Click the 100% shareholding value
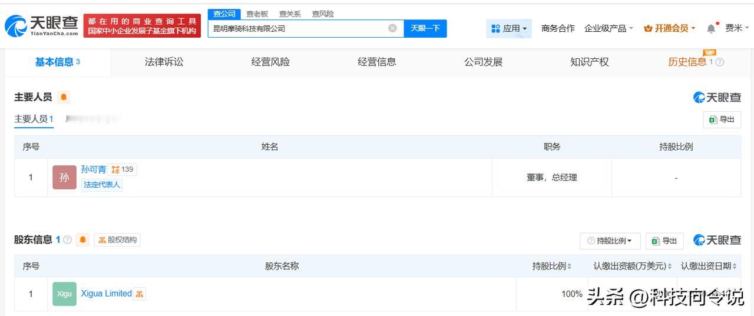Viewport: 754px width, 316px height. pyautogui.click(x=572, y=294)
